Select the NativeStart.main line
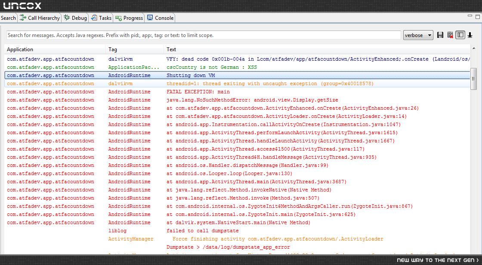The image size is (482, 265). pos(237,222)
